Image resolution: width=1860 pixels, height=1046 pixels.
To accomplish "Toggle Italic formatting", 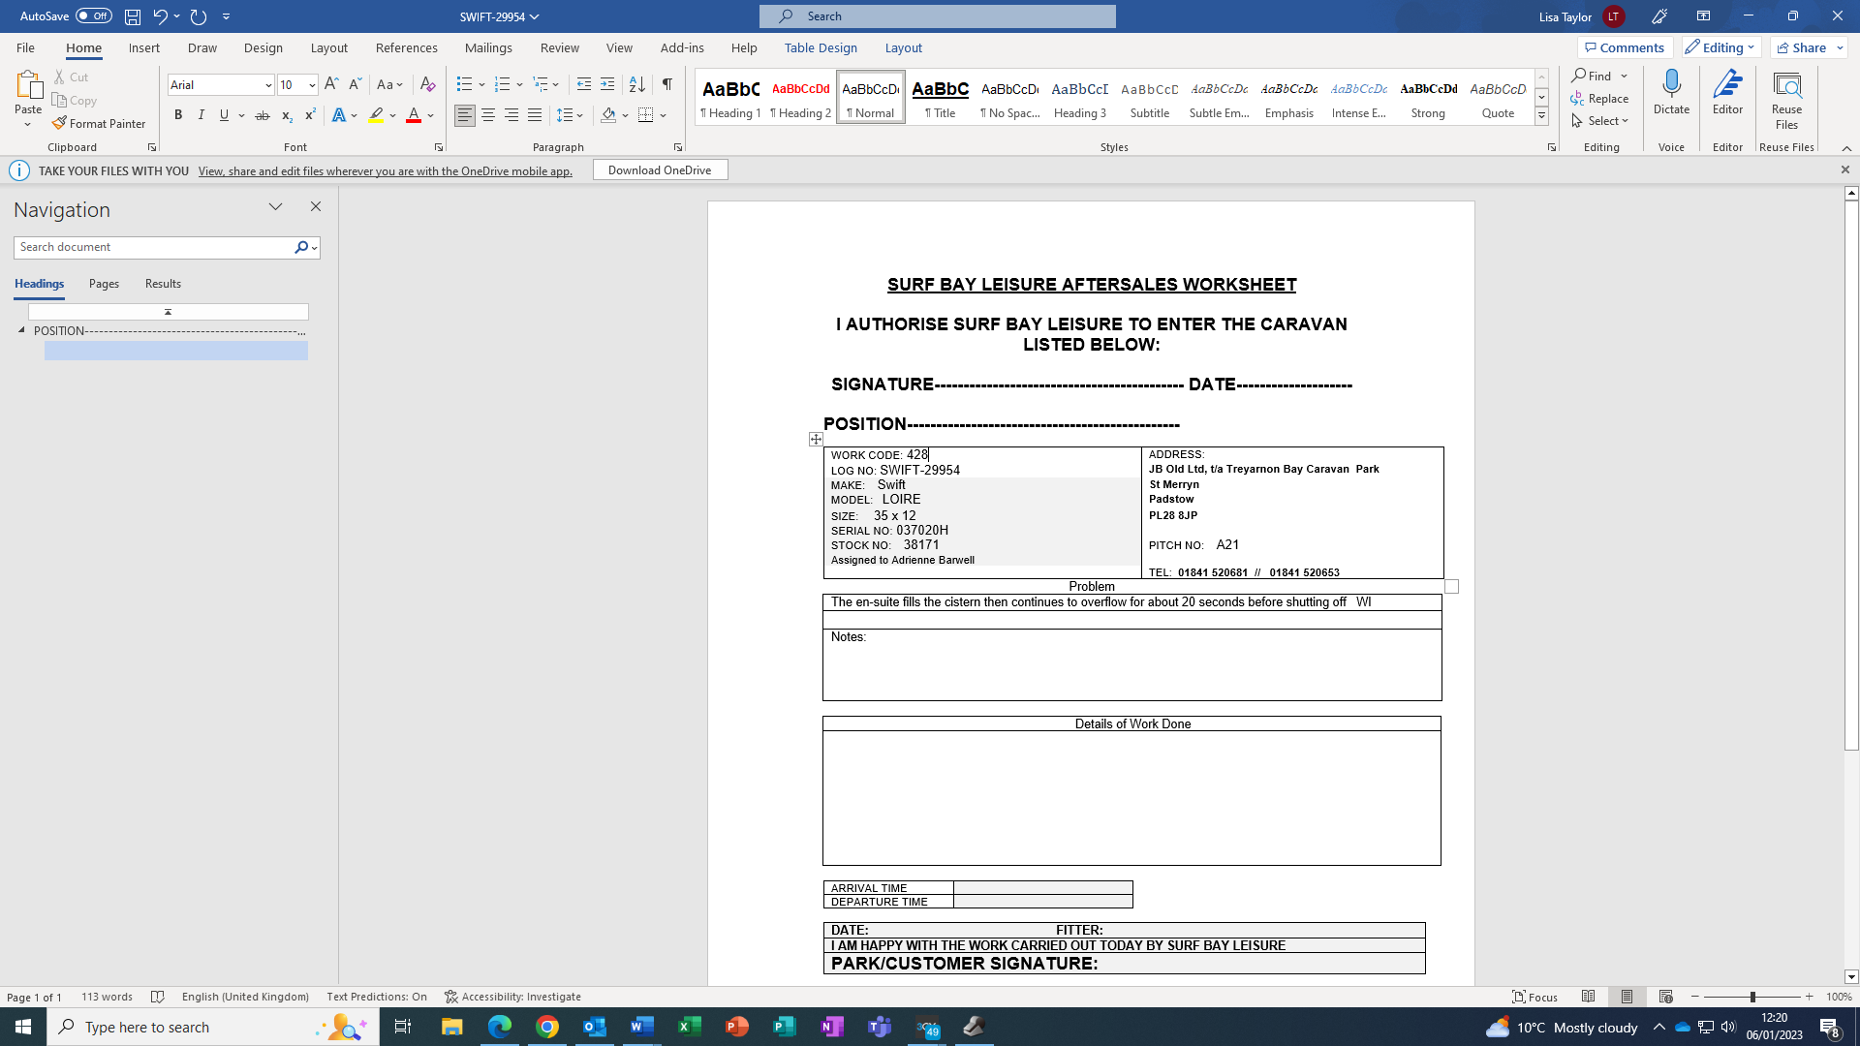I will tap(201, 115).
